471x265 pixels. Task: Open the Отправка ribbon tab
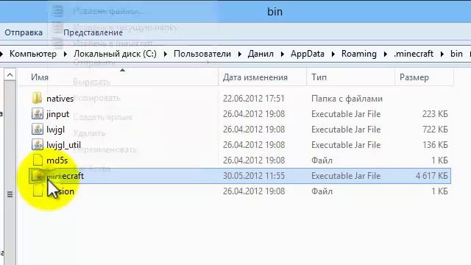24,32
